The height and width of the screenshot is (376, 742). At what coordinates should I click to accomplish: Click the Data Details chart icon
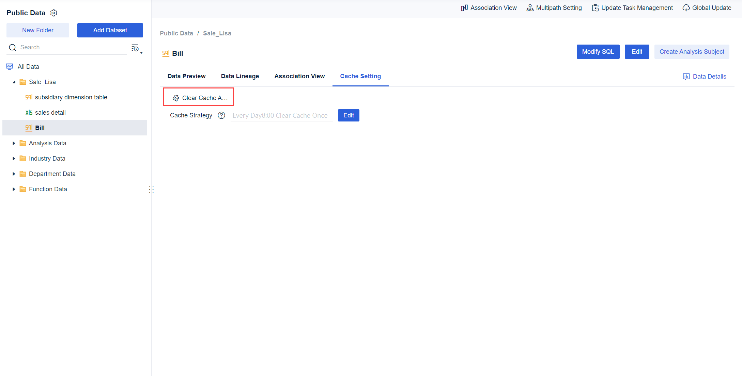tap(686, 77)
